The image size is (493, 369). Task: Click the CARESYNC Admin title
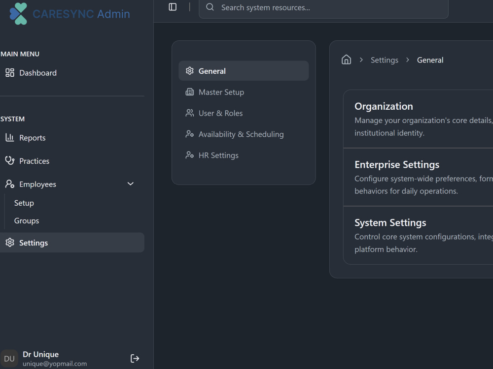coord(81,14)
